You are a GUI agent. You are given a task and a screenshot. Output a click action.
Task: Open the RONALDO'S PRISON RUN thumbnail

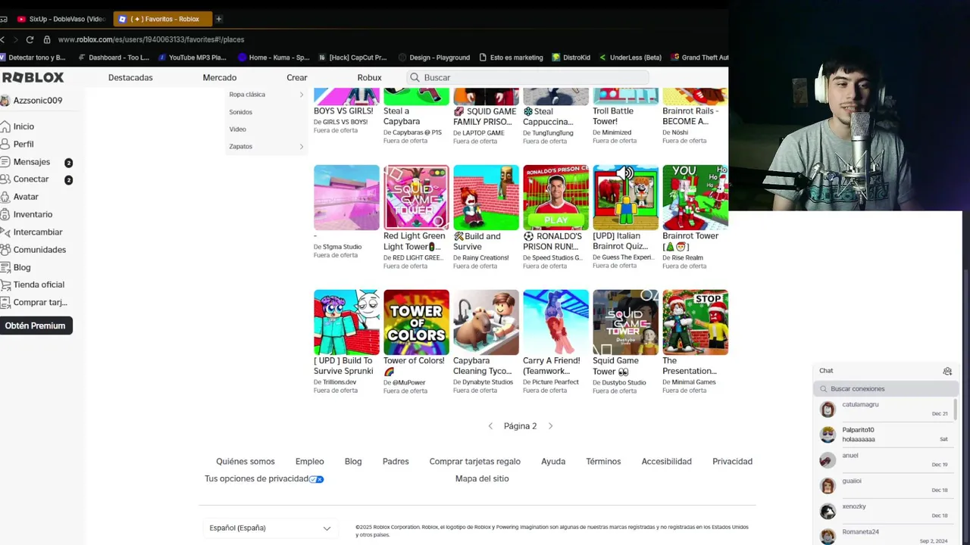tap(555, 198)
